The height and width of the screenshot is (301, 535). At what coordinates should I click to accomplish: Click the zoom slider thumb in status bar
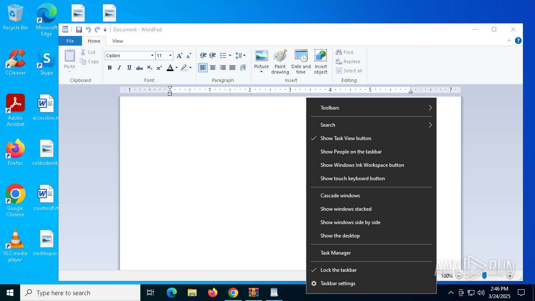click(484, 276)
